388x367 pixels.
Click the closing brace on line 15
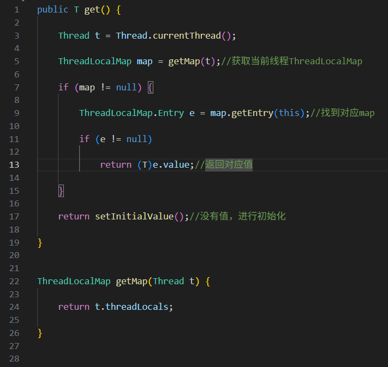coord(61,191)
